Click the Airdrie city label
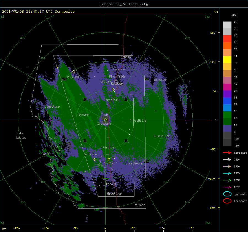 tap(109, 147)
